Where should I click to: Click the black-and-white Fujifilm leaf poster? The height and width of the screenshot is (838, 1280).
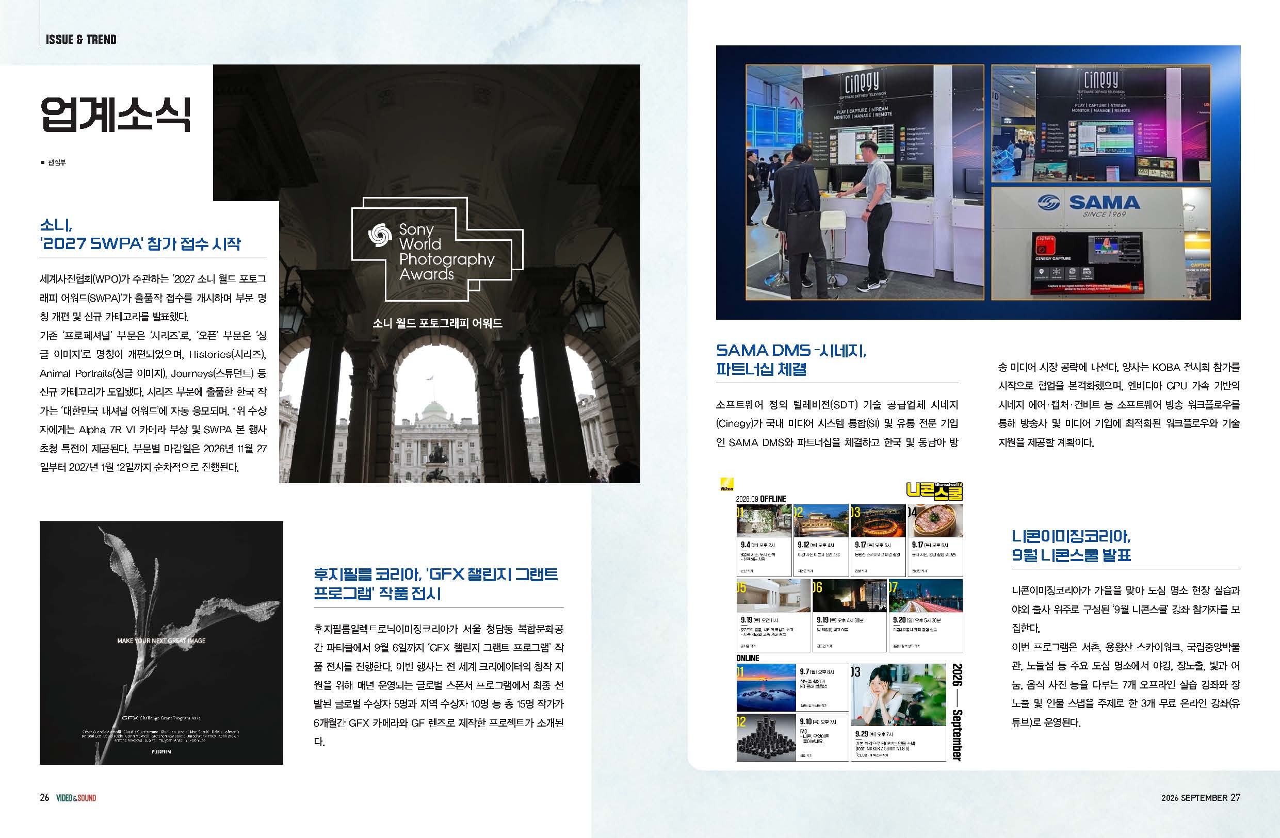(161, 643)
